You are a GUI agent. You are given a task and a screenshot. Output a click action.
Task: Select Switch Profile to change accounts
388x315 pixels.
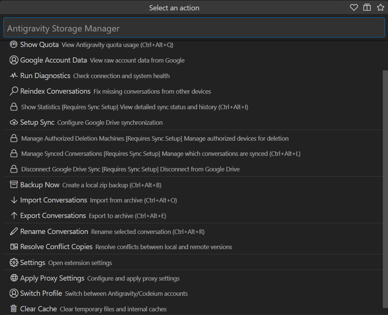(41, 293)
